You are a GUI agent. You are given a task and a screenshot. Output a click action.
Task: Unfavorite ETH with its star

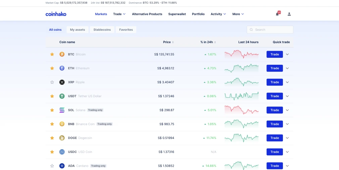(x=52, y=68)
